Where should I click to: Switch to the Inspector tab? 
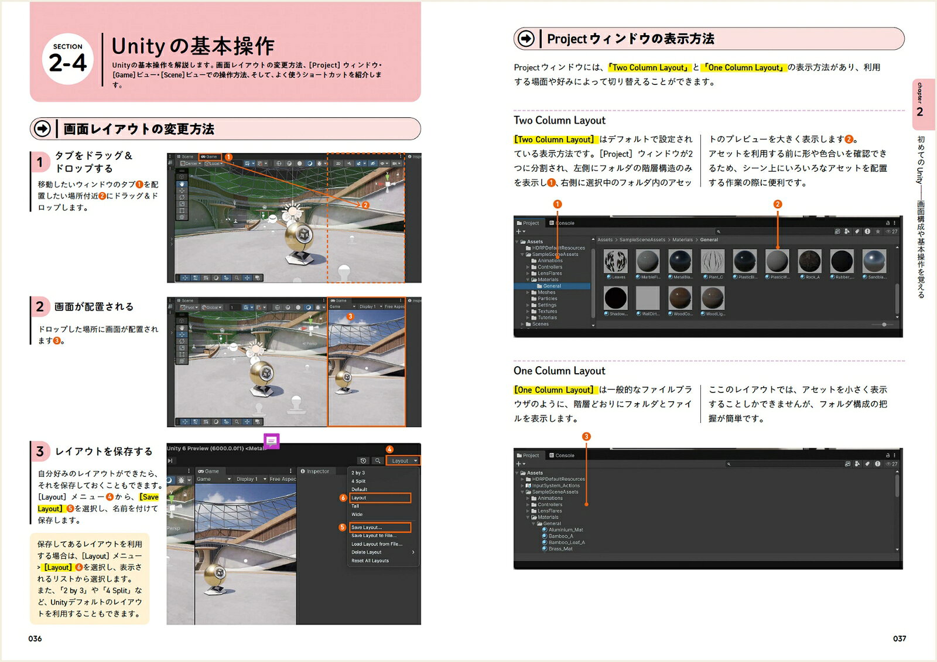(x=314, y=471)
